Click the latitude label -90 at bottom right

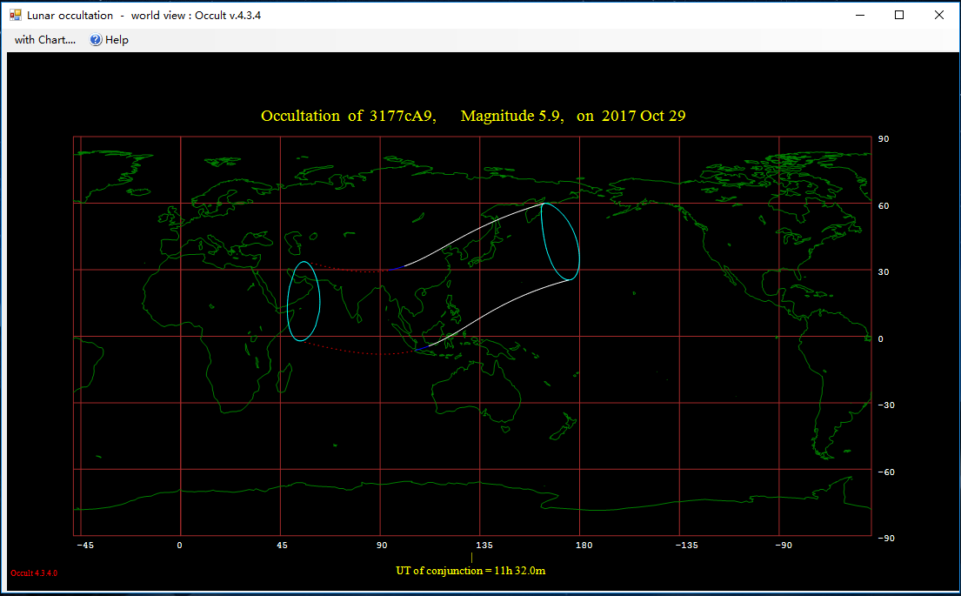click(x=885, y=539)
